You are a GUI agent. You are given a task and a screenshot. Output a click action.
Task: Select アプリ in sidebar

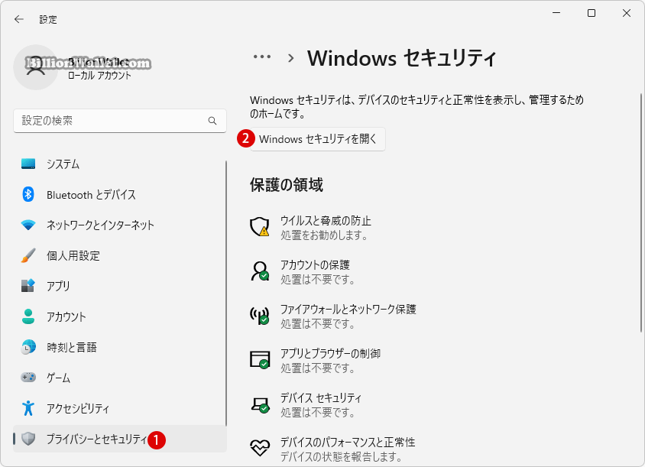point(120,286)
